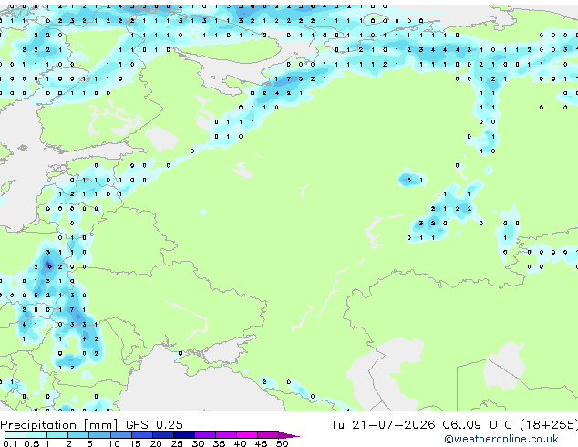Click the 1 to 2 mm legend swatch
This screenshot has width=578, height=447.
(x=57, y=435)
